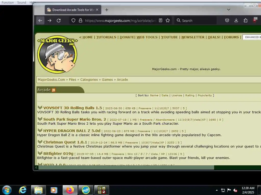Open South Park Super Mario Bros. 2 link
The height and width of the screenshot is (195, 261).
tap(75, 119)
